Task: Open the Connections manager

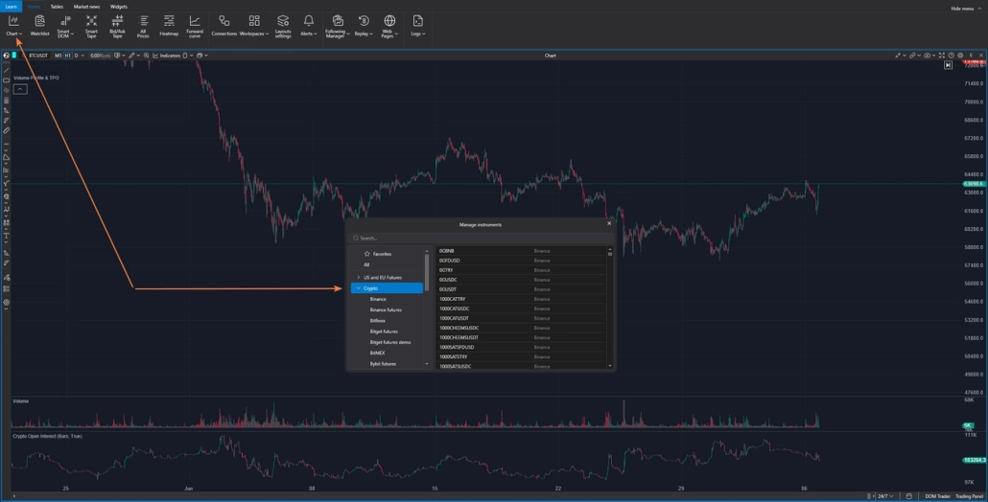Action: (x=223, y=26)
